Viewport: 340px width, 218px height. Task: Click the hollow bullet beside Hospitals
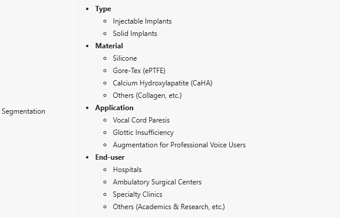(x=105, y=170)
